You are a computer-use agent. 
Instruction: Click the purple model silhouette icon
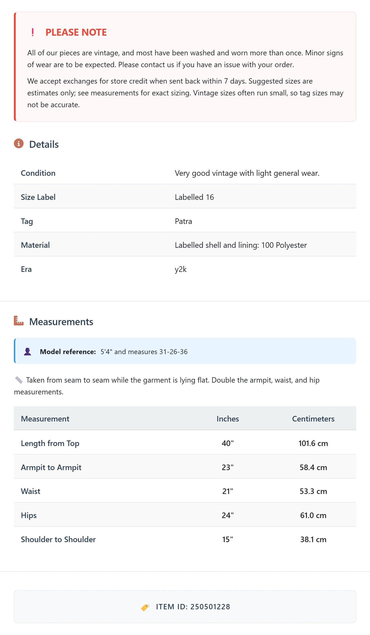tap(28, 352)
